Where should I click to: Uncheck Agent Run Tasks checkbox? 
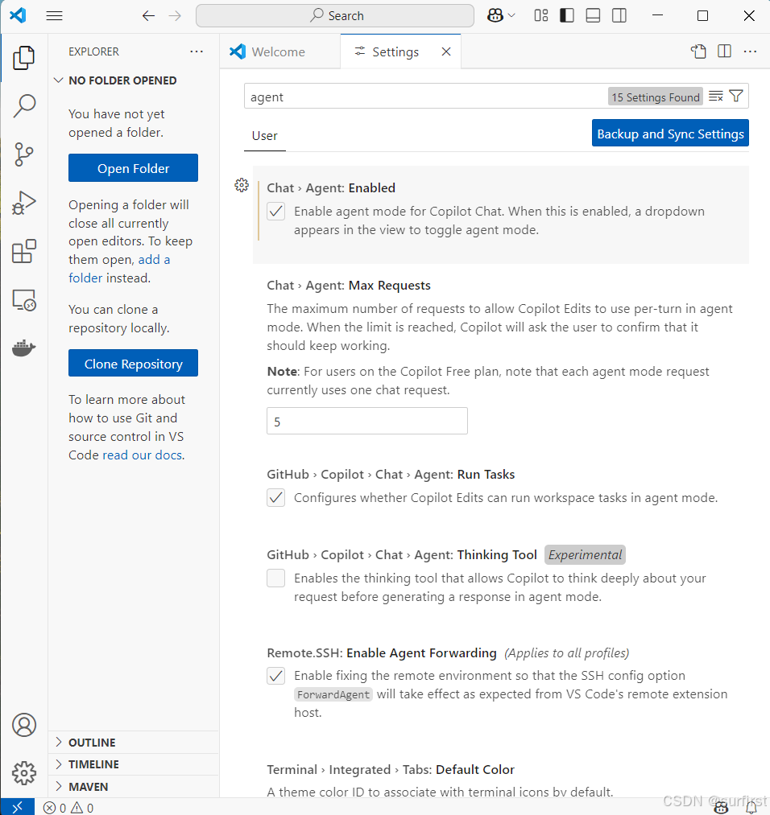(x=275, y=498)
